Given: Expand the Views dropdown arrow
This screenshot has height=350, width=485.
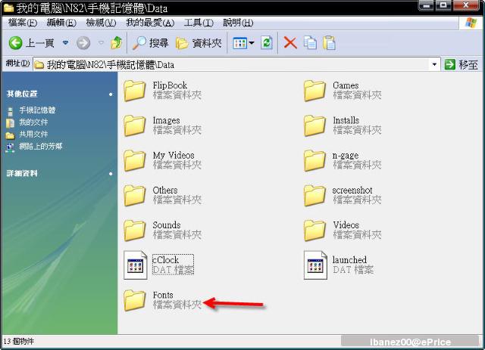Looking at the screenshot, I should coord(252,43).
